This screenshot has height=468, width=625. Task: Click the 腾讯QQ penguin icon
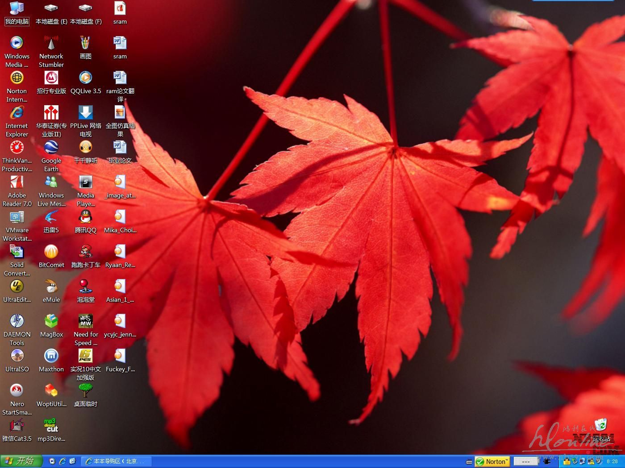click(86, 218)
